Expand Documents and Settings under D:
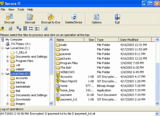The width and height of the screenshot is (160, 116). (8, 95)
